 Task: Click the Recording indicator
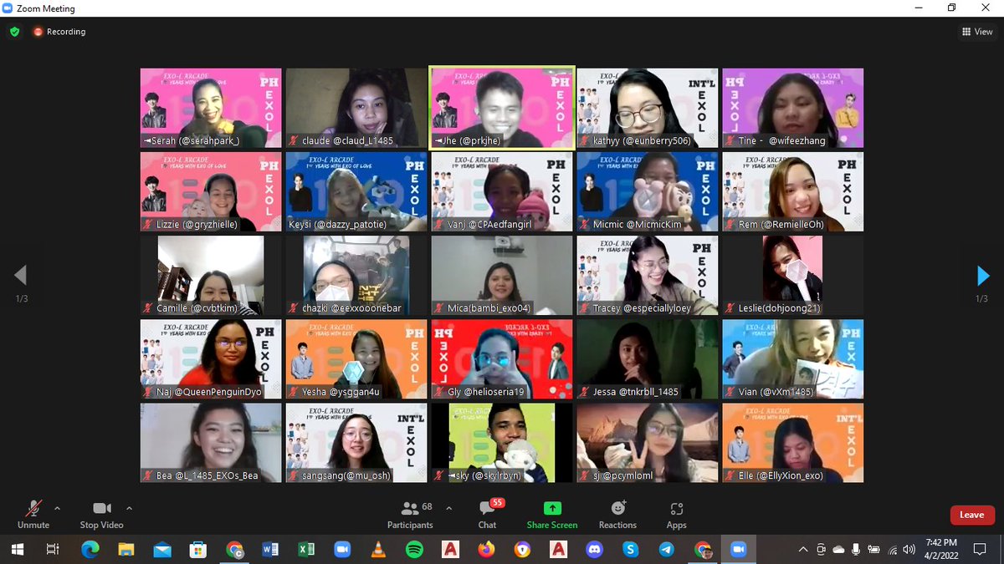coord(59,32)
